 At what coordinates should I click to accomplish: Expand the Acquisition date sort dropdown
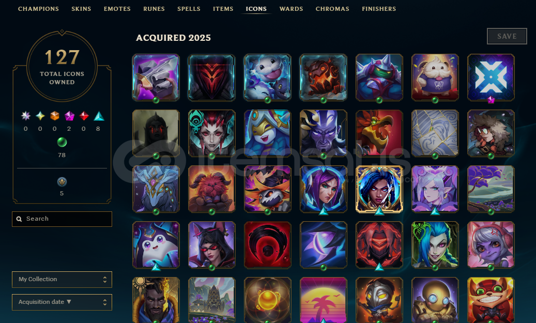click(62, 302)
